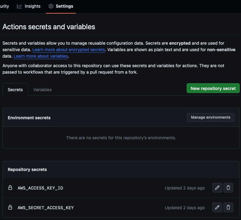Open Learn more about encrypted secrets link
Viewport: 241px width, 220px height.
click(69, 50)
